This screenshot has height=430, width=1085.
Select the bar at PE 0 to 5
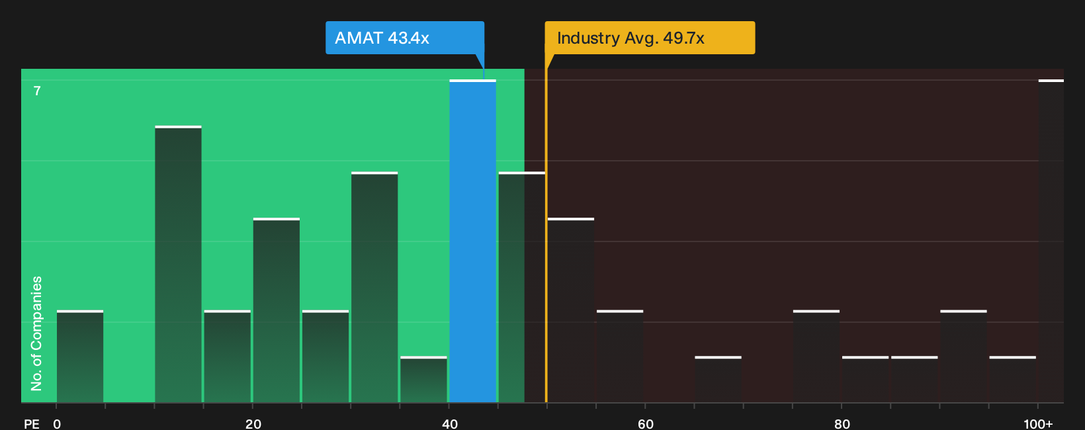click(x=80, y=356)
